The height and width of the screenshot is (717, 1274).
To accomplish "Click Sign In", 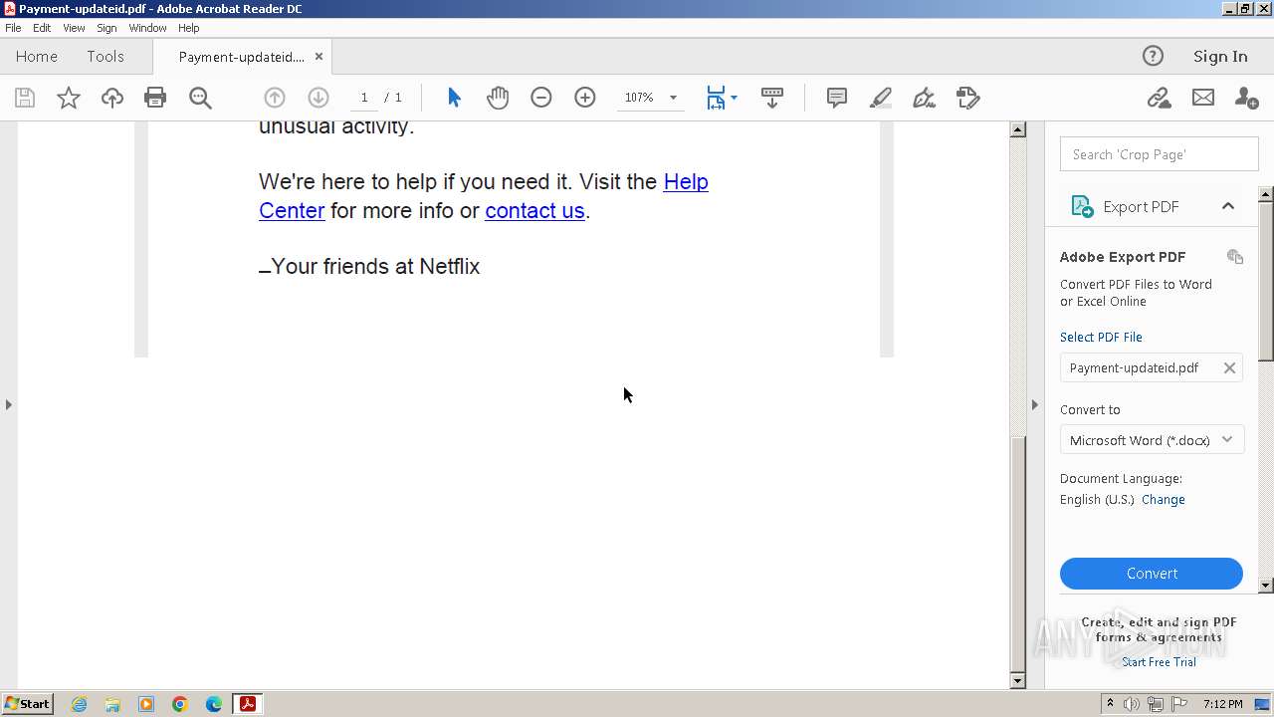I will pyautogui.click(x=1220, y=57).
